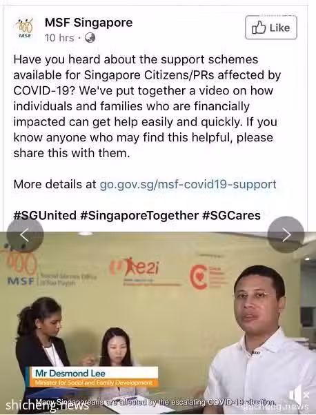The image size is (316, 415).
Task: Like the MSF Singapore page
Action: coord(271,28)
